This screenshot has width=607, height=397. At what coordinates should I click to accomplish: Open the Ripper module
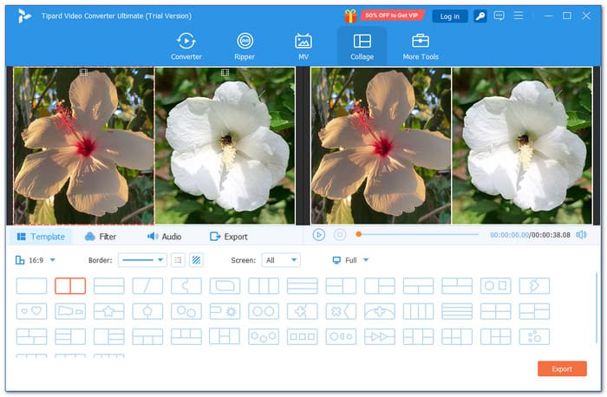pyautogui.click(x=245, y=46)
